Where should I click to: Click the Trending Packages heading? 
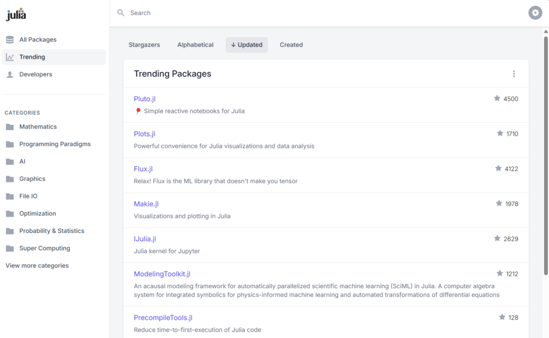click(173, 74)
